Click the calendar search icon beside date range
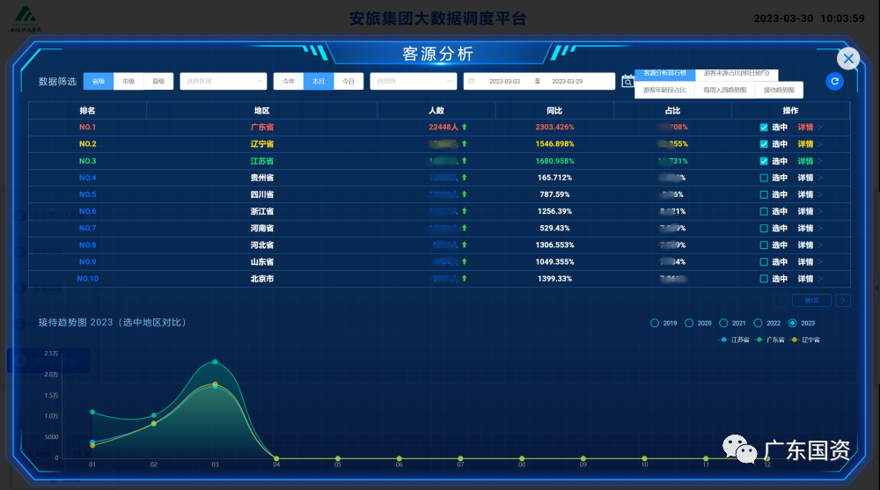The image size is (880, 490). [627, 82]
